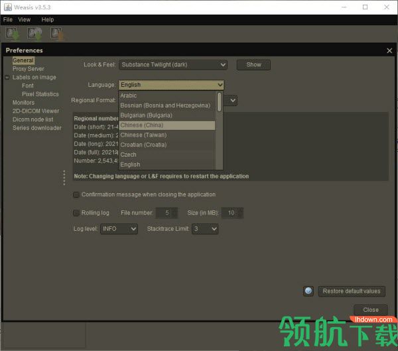Open Monitors preferences page
Viewport: 398px width, 351px height.
pos(23,102)
